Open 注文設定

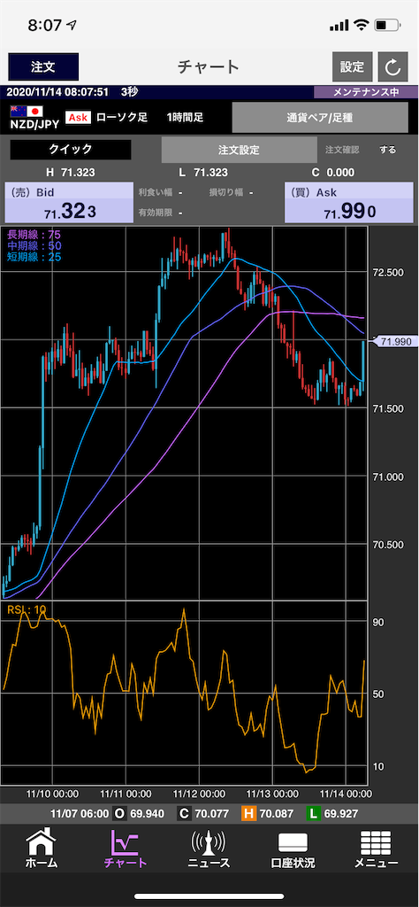coord(239,150)
